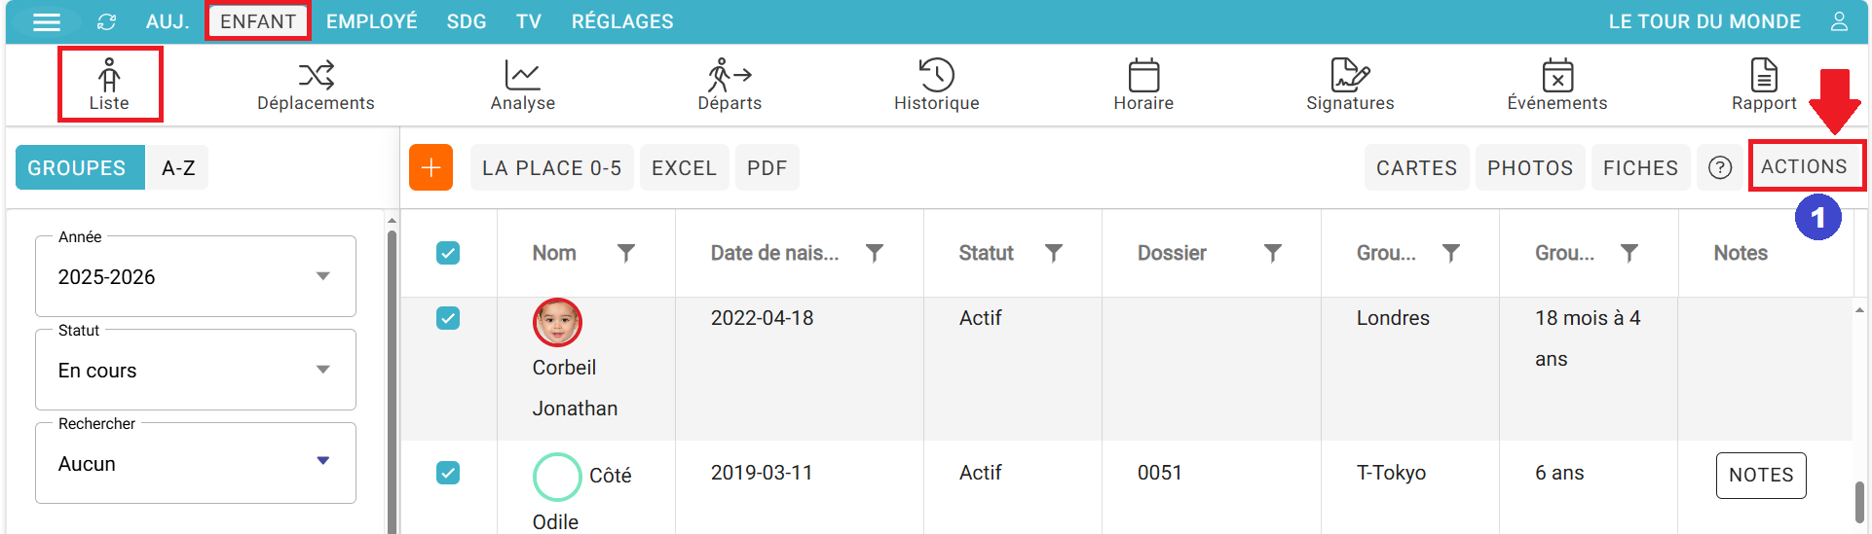
Task: Open the Statut En cours dropdown
Action: (196, 370)
